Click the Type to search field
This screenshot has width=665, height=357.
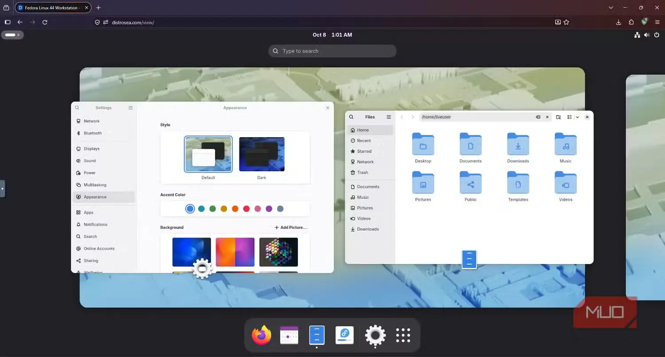[332, 51]
